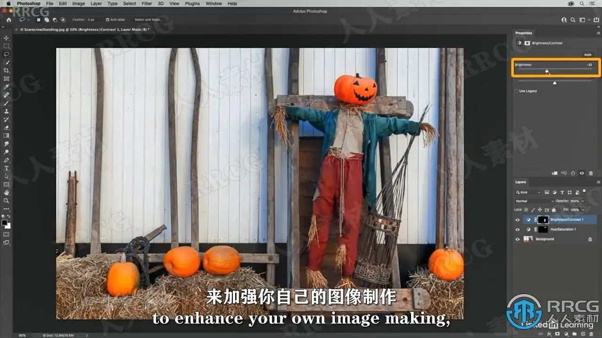Click the Auto button in Properties
This screenshot has width=602, height=338.
(x=587, y=55)
